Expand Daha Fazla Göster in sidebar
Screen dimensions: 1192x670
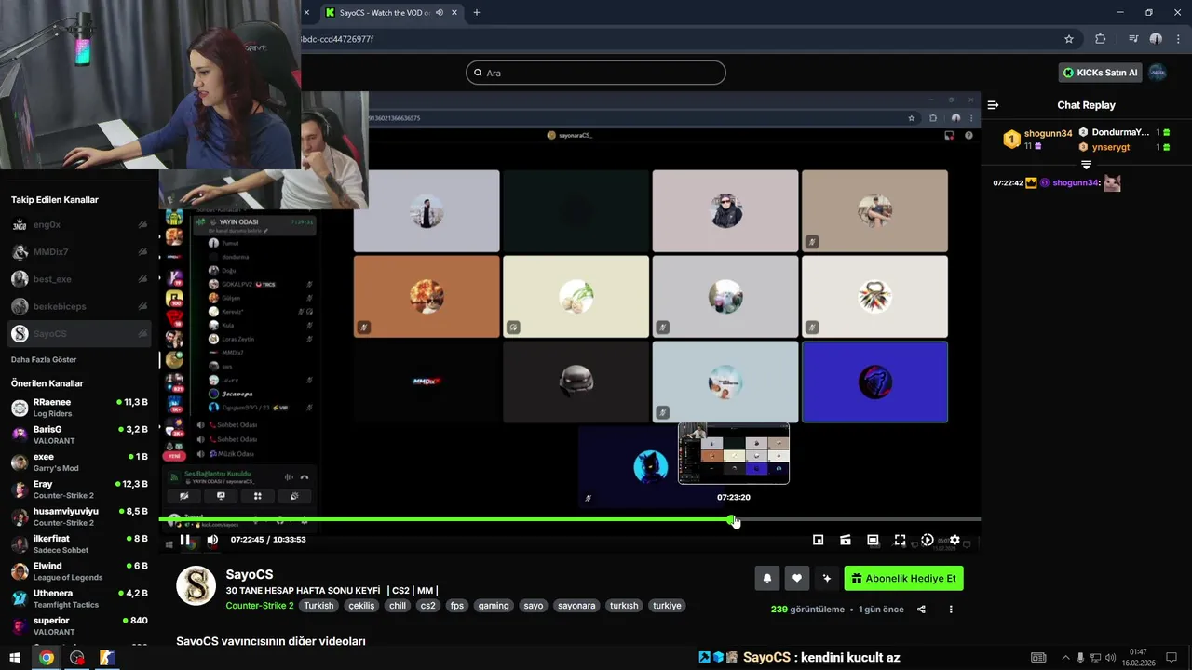click(x=44, y=359)
